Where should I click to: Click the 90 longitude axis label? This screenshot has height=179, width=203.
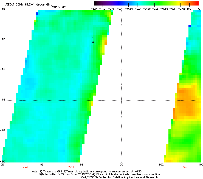[x=2, y=165]
